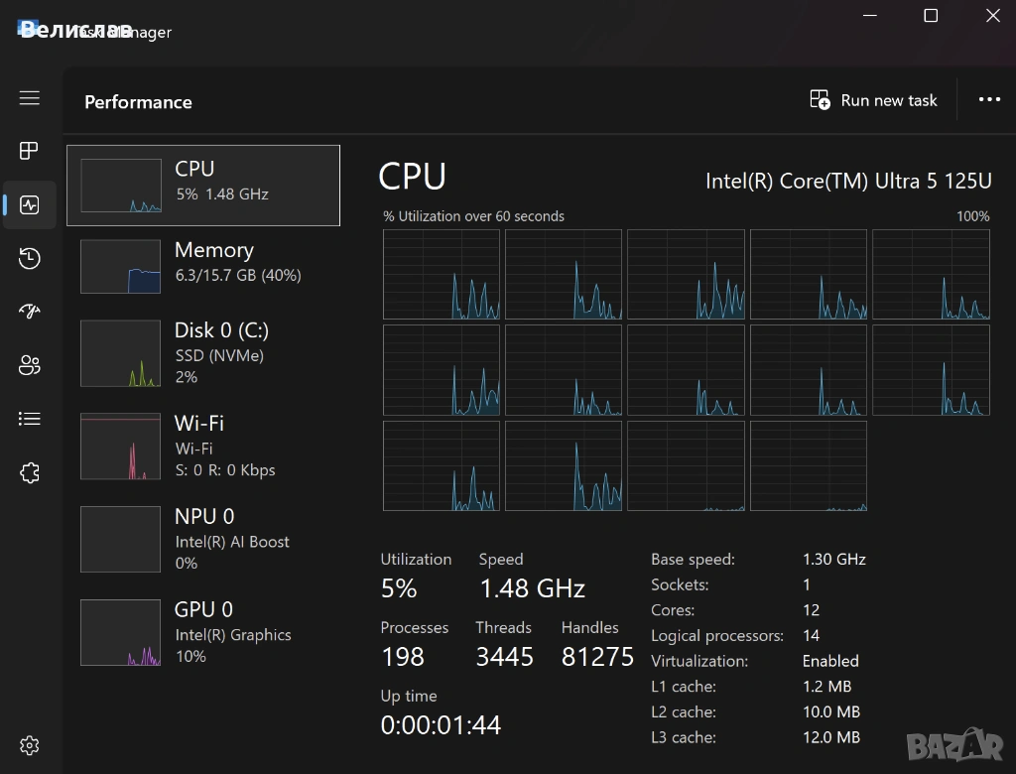Maximize the Task Manager window
1016x774 pixels.
click(x=931, y=16)
